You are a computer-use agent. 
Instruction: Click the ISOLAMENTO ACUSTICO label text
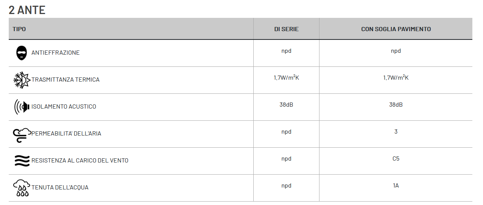point(64,107)
